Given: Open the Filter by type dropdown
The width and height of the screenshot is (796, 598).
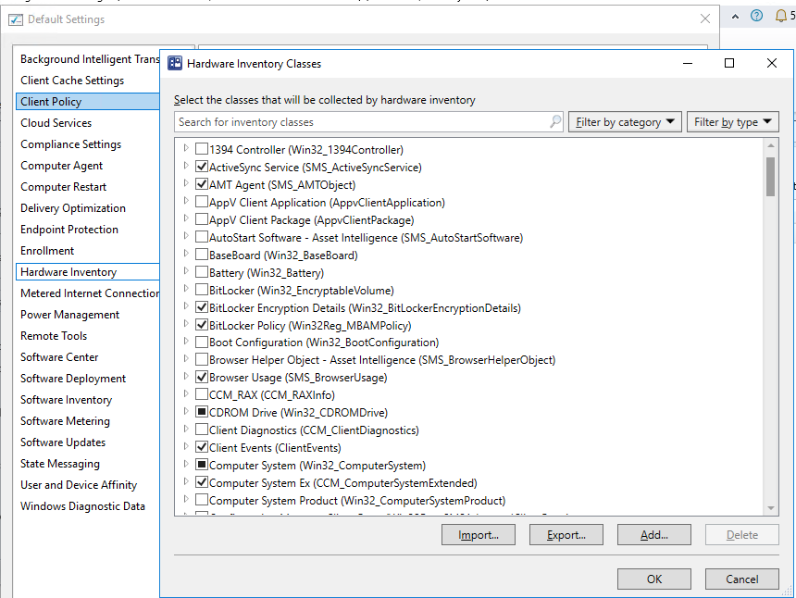Looking at the screenshot, I should click(732, 121).
